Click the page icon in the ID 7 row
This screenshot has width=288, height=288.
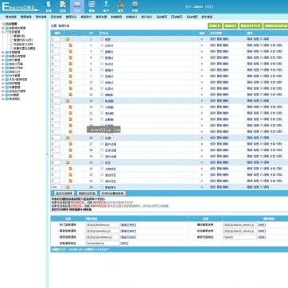coord(71,76)
